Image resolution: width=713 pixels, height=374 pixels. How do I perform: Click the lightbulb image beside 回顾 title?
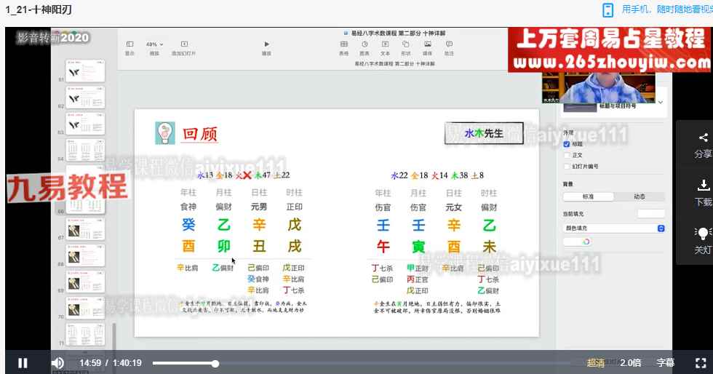[x=165, y=133]
